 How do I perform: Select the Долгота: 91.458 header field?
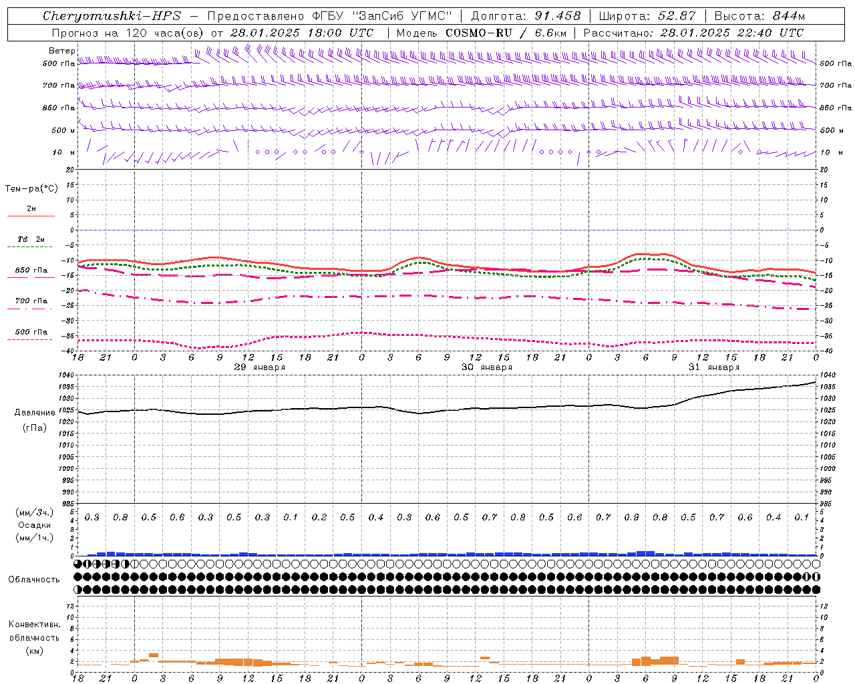point(526,16)
